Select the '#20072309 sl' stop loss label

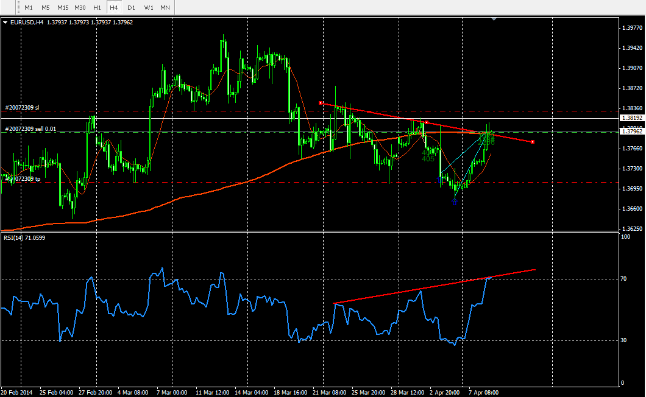[23, 108]
